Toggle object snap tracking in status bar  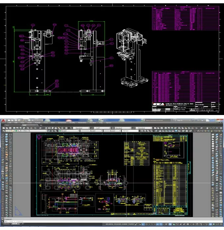point(157,224)
